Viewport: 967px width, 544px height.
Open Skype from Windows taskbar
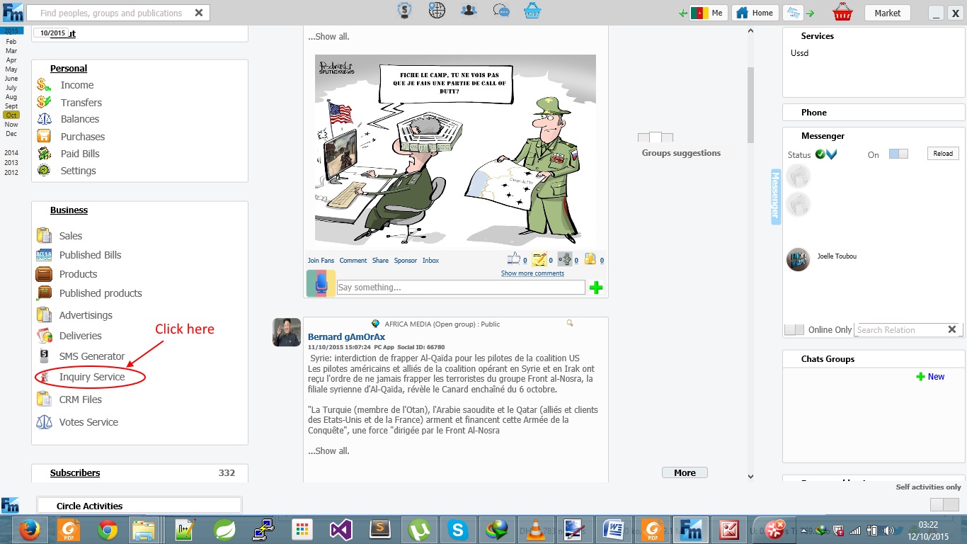458,529
